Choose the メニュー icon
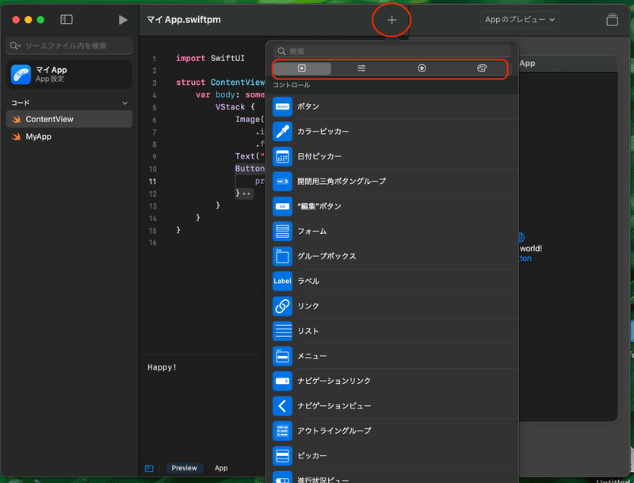The height and width of the screenshot is (483, 634). pyautogui.click(x=282, y=356)
